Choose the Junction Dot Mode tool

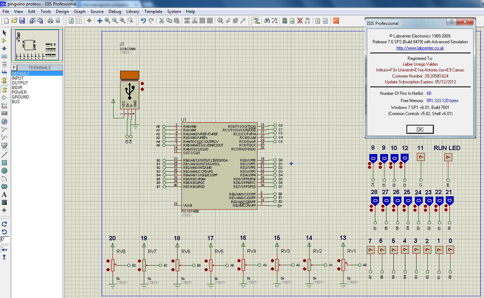(x=4, y=48)
